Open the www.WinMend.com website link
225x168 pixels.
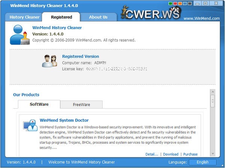[202, 18]
